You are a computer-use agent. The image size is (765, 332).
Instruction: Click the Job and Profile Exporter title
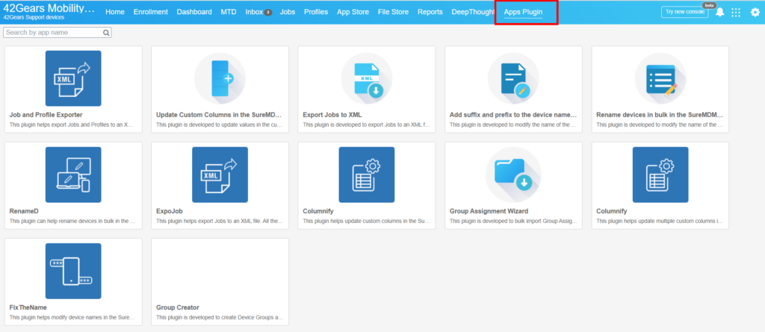tap(46, 115)
